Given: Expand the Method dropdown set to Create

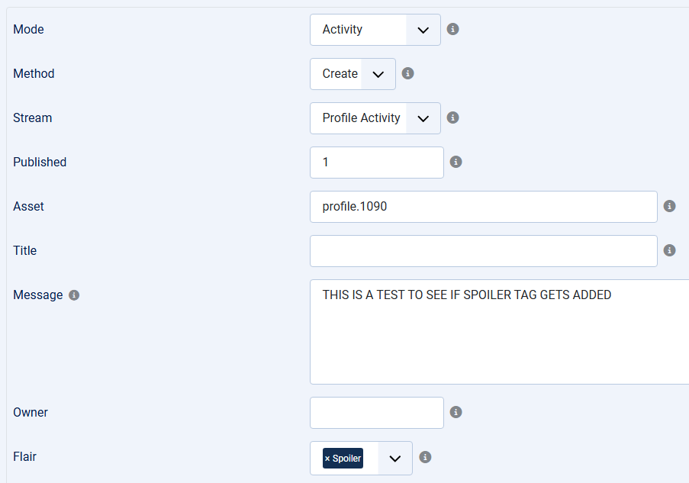Looking at the screenshot, I should (353, 74).
